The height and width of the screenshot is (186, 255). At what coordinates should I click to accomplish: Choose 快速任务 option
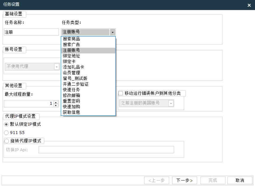[88, 90]
